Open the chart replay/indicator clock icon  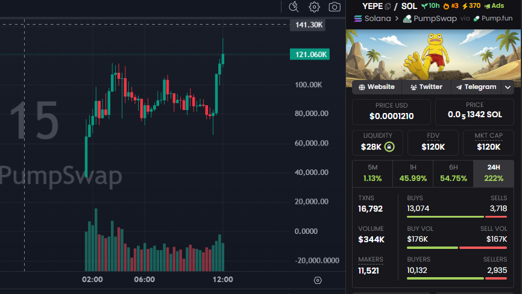pyautogui.click(x=294, y=7)
